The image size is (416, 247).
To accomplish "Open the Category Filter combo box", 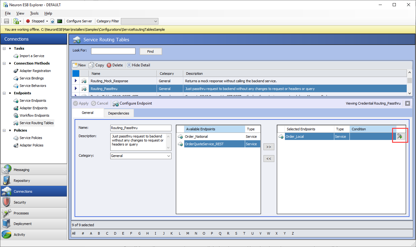I will coord(139,21).
